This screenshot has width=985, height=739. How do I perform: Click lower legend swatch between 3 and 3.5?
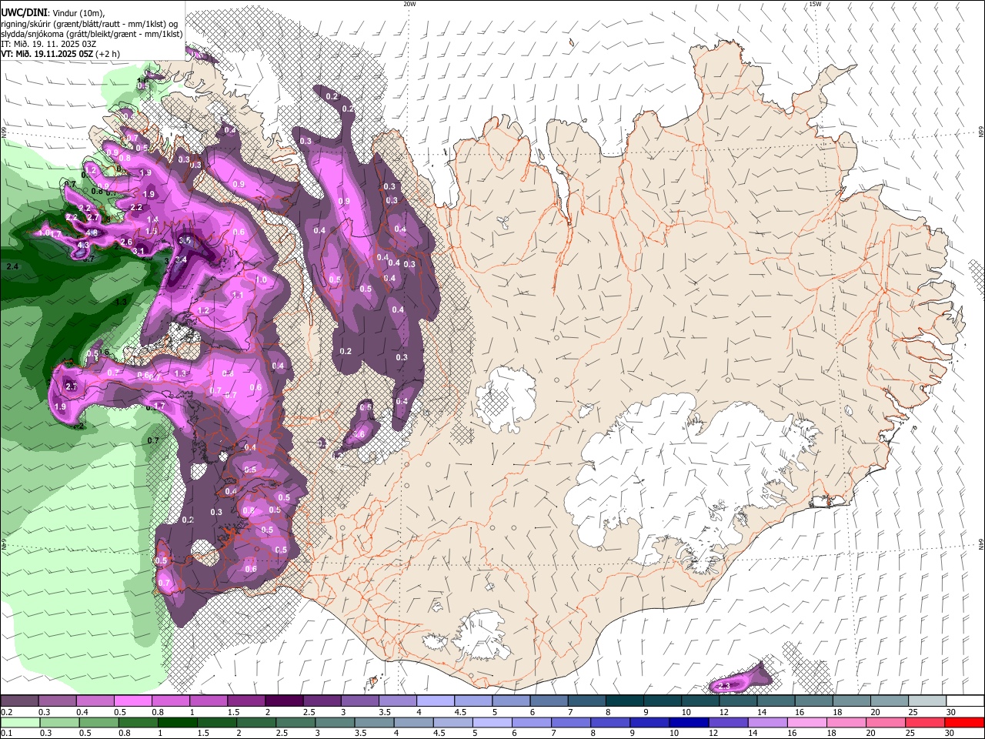pos(335,722)
